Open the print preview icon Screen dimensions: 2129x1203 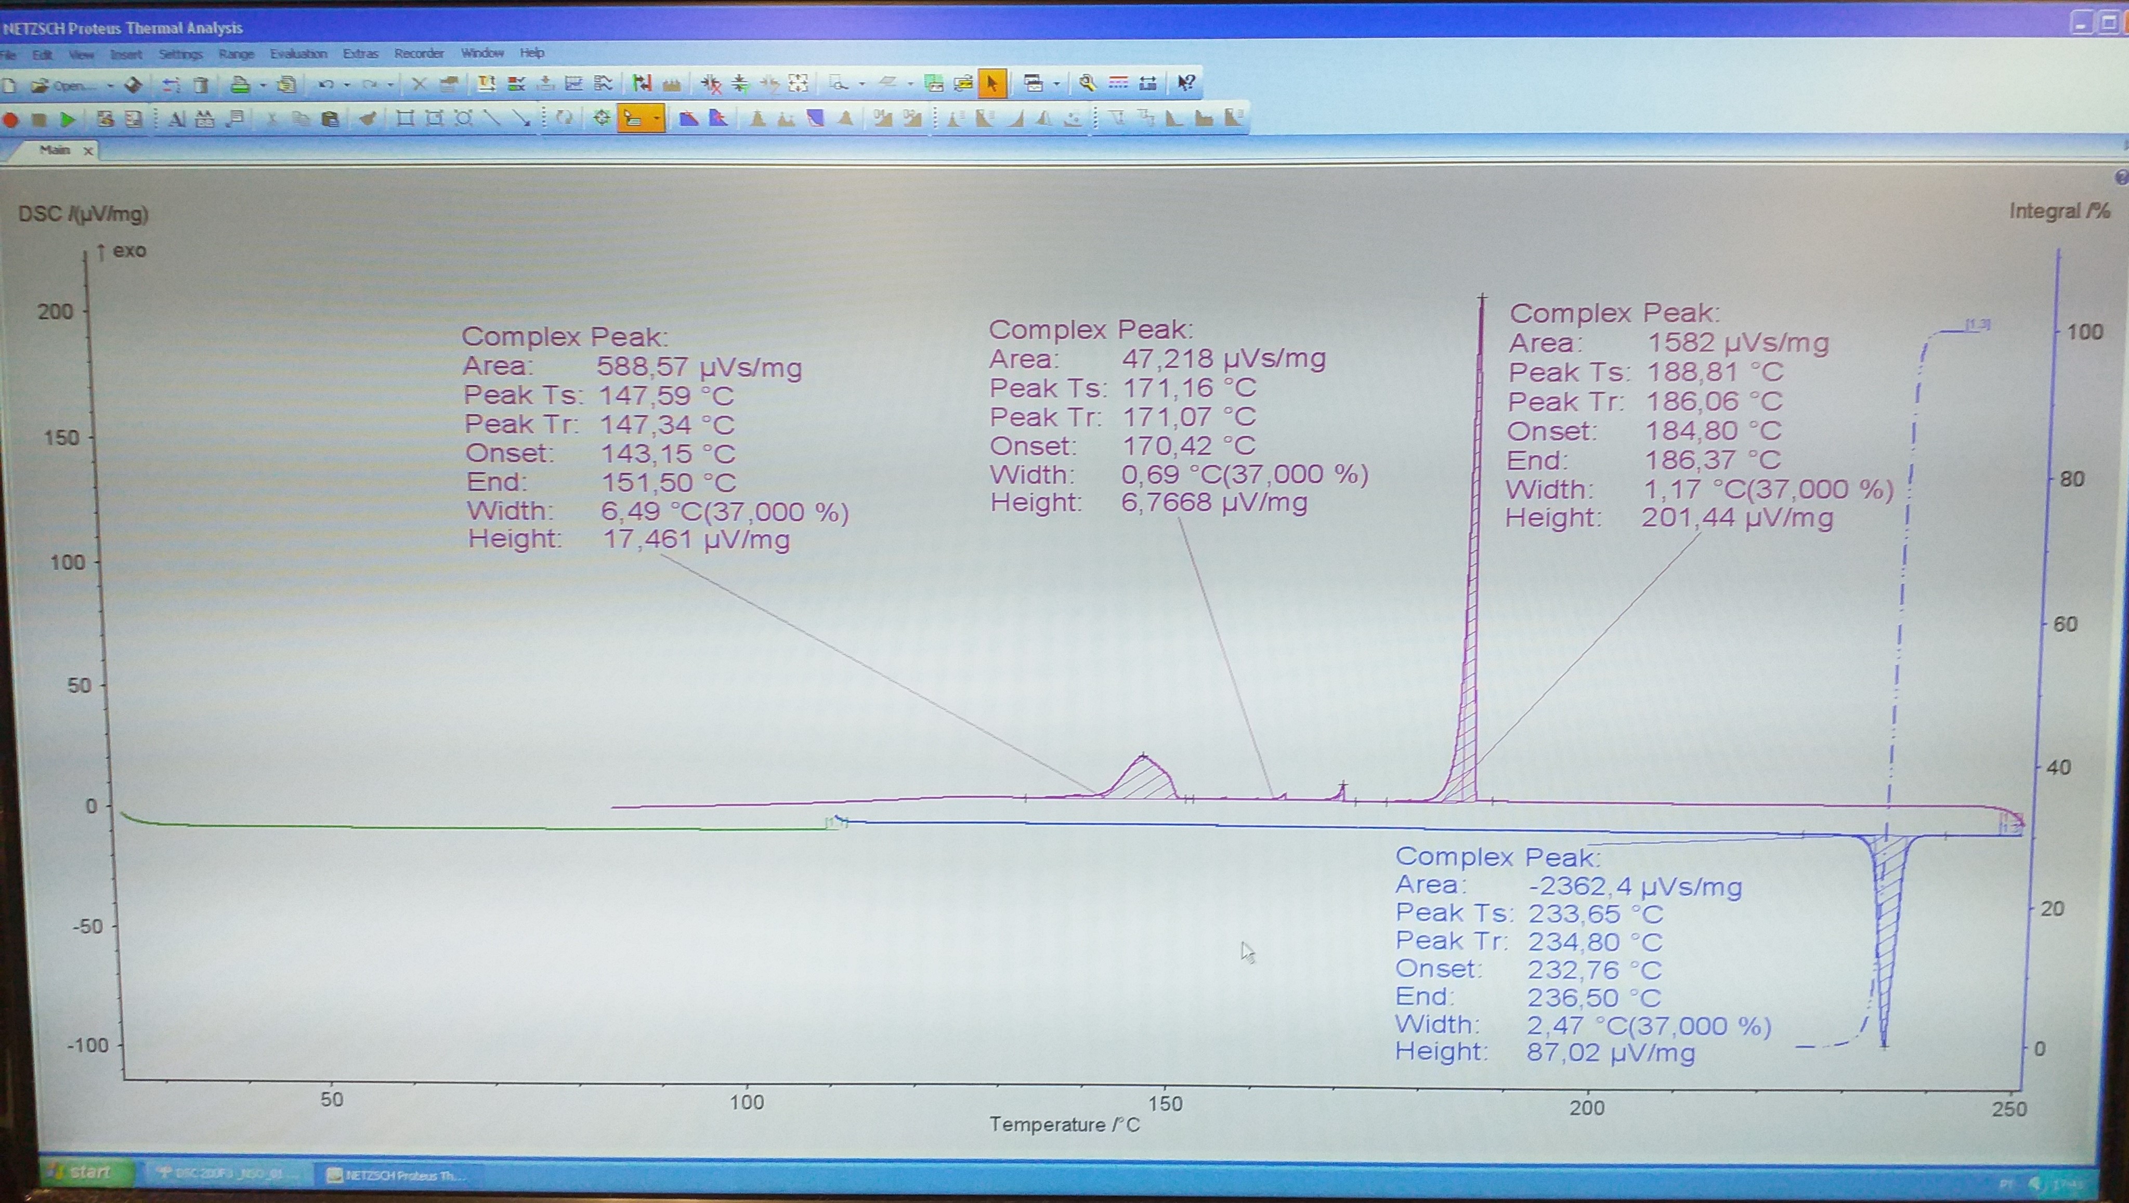pos(287,84)
